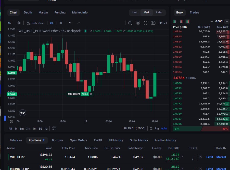Edit TP/SL for WIF-PERP position
The width and height of the screenshot is (230, 170).
tap(200, 157)
